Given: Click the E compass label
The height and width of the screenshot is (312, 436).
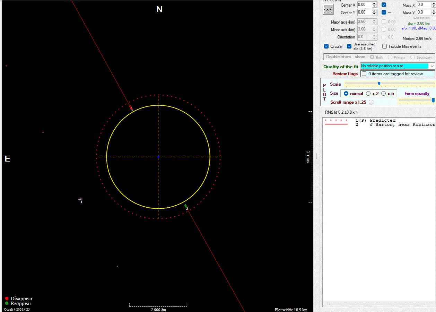Looking at the screenshot, I should (x=7, y=159).
